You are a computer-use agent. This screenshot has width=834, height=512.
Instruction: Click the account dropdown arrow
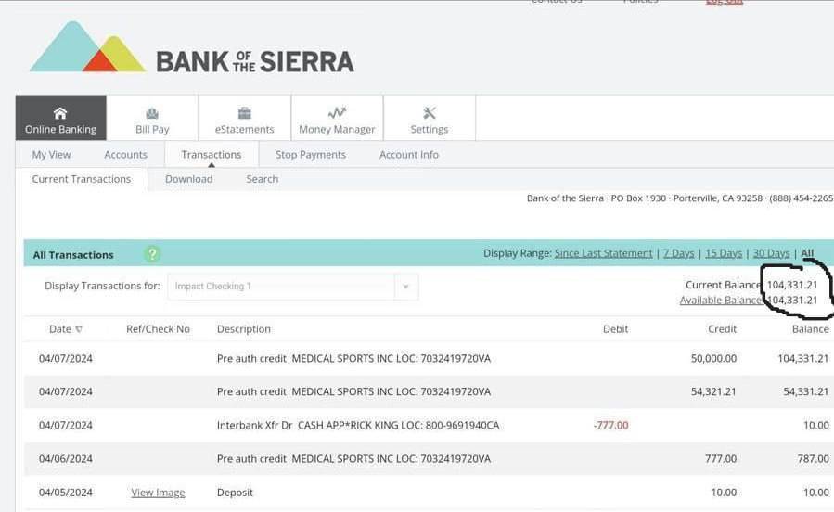[x=405, y=287]
